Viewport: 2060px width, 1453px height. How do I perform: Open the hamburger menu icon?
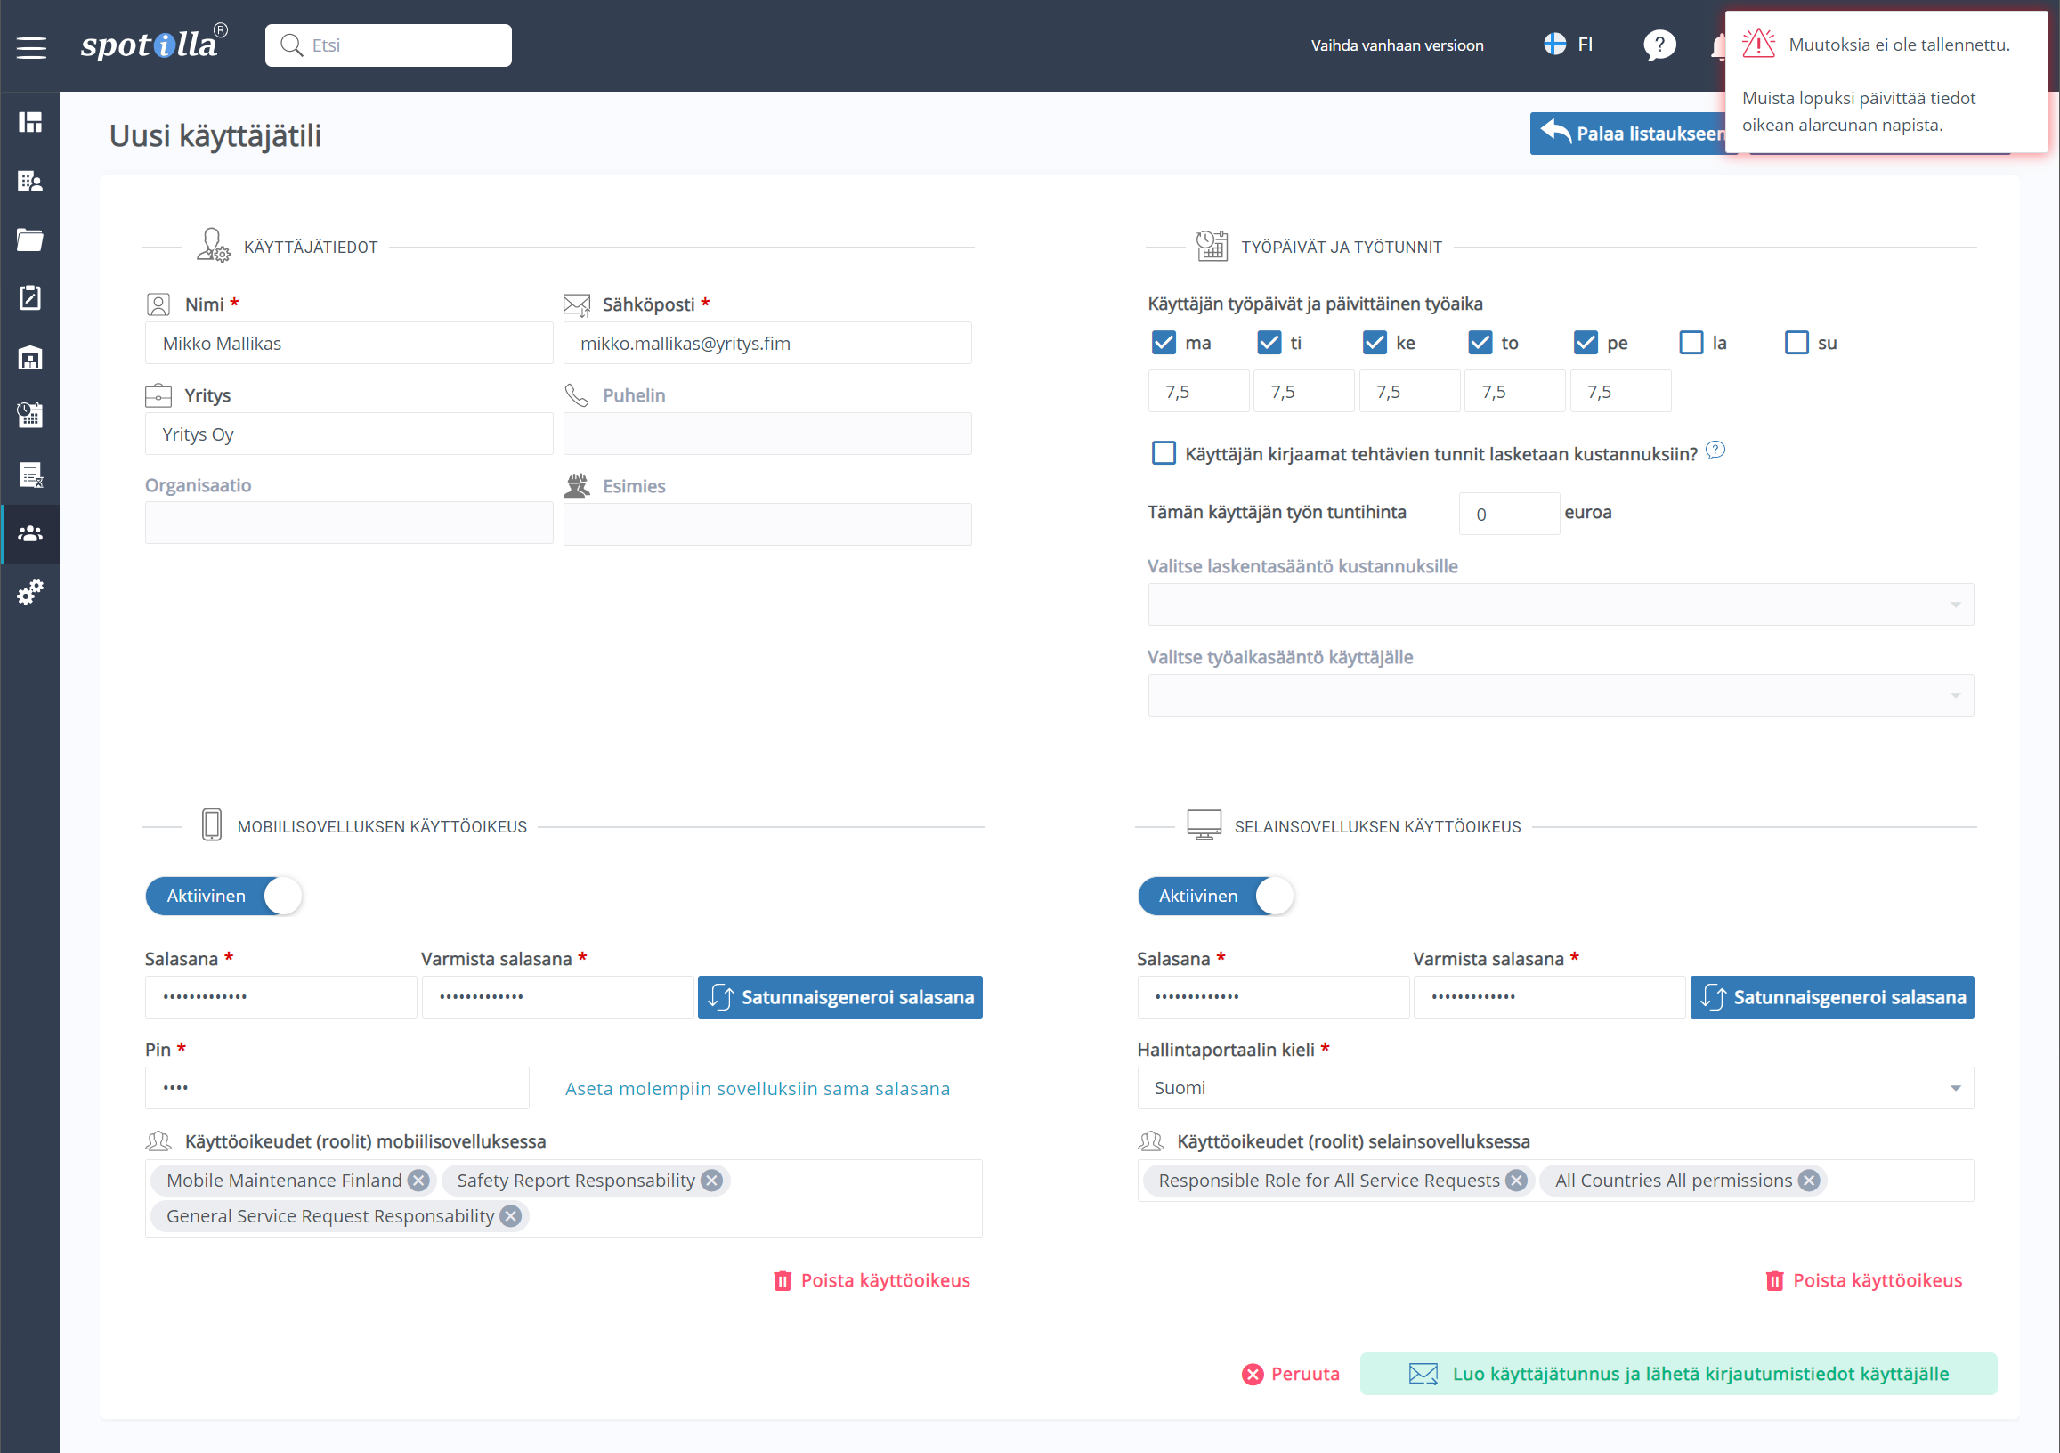click(x=31, y=46)
